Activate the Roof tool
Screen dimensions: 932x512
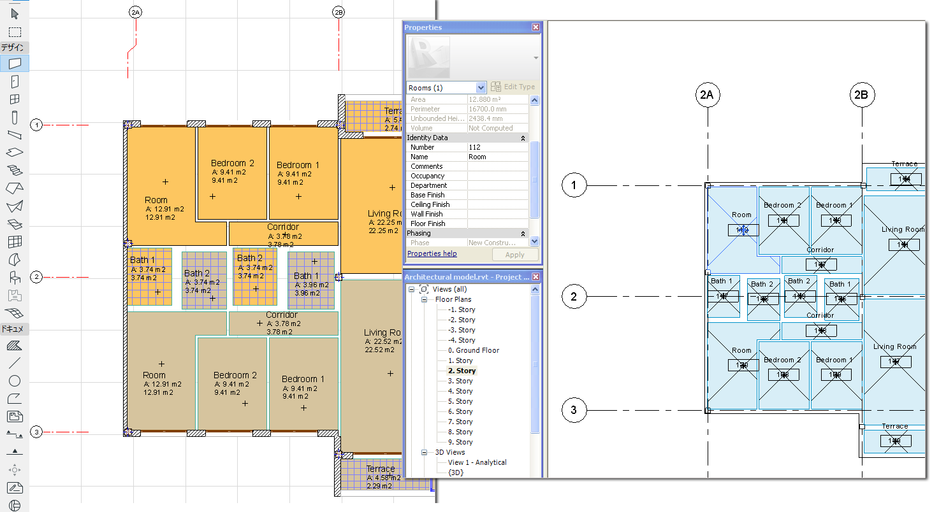click(x=15, y=188)
